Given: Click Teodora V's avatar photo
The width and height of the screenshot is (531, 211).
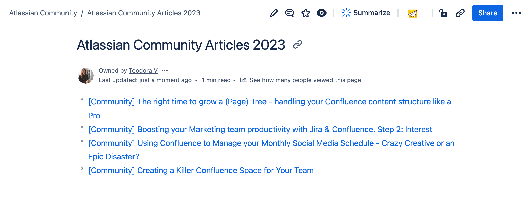Looking at the screenshot, I should pyautogui.click(x=86, y=75).
